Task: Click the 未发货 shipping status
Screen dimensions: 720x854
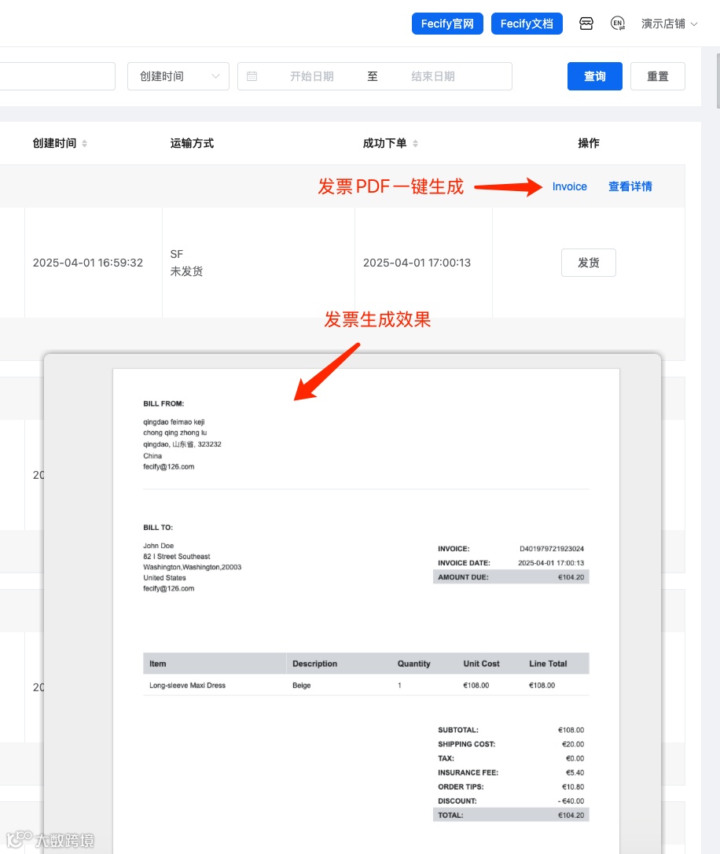Action: [x=186, y=271]
